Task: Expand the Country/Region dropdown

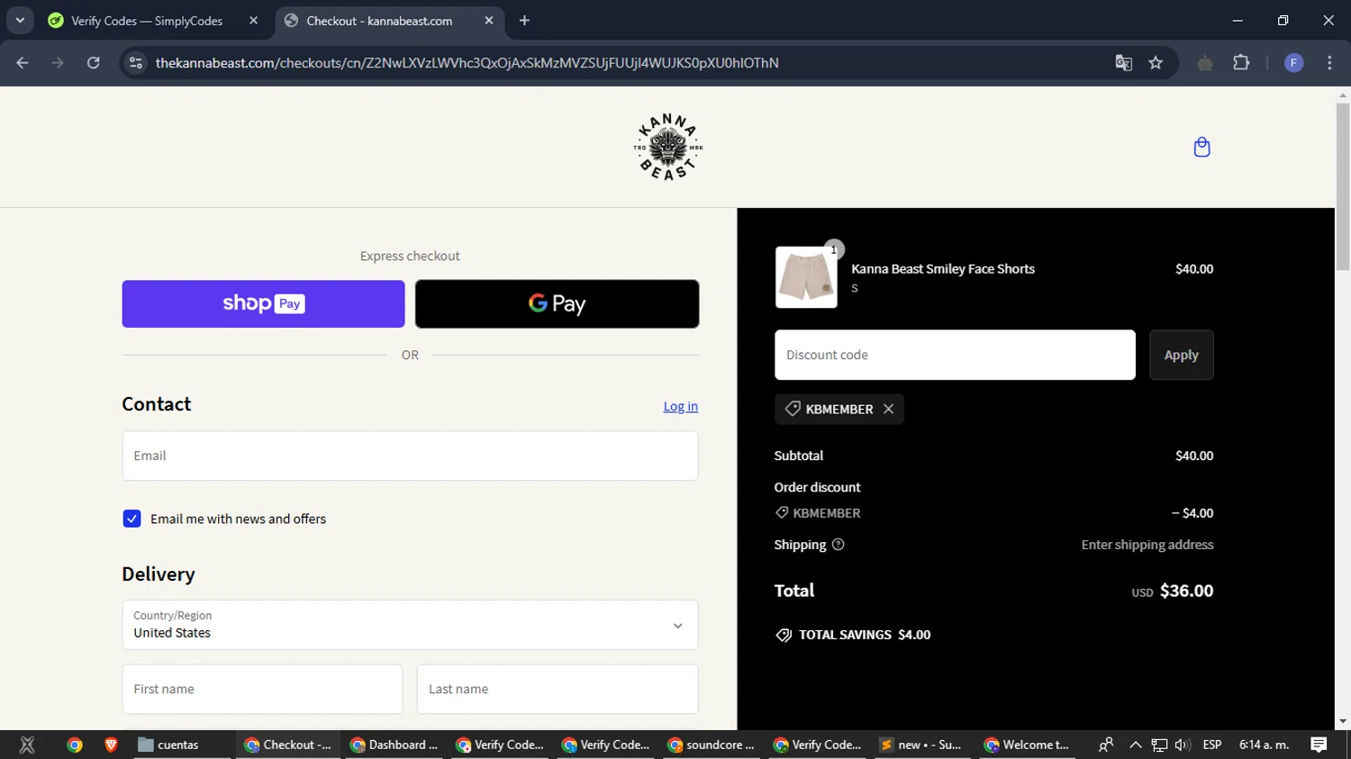Action: pyautogui.click(x=410, y=625)
